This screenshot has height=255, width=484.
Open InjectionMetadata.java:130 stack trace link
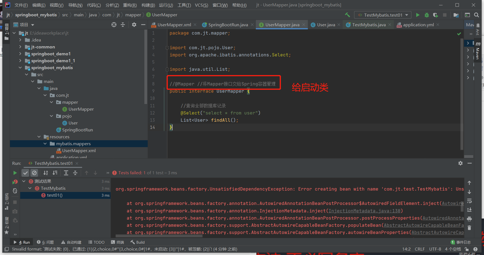click(364, 211)
